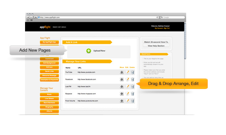Image resolution: width=226 pixels, height=135 pixels.
Task: Click the move icon for YouTube row
Action: click(122, 72)
